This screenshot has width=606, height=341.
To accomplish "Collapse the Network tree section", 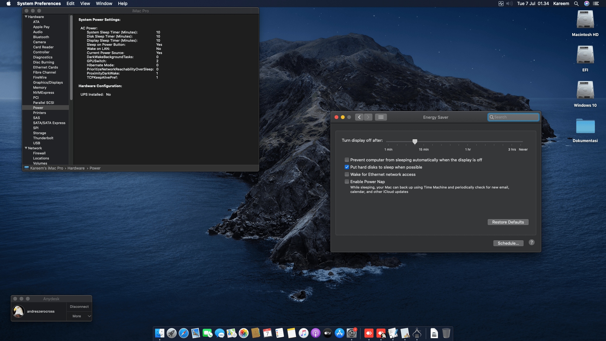I will [26, 148].
